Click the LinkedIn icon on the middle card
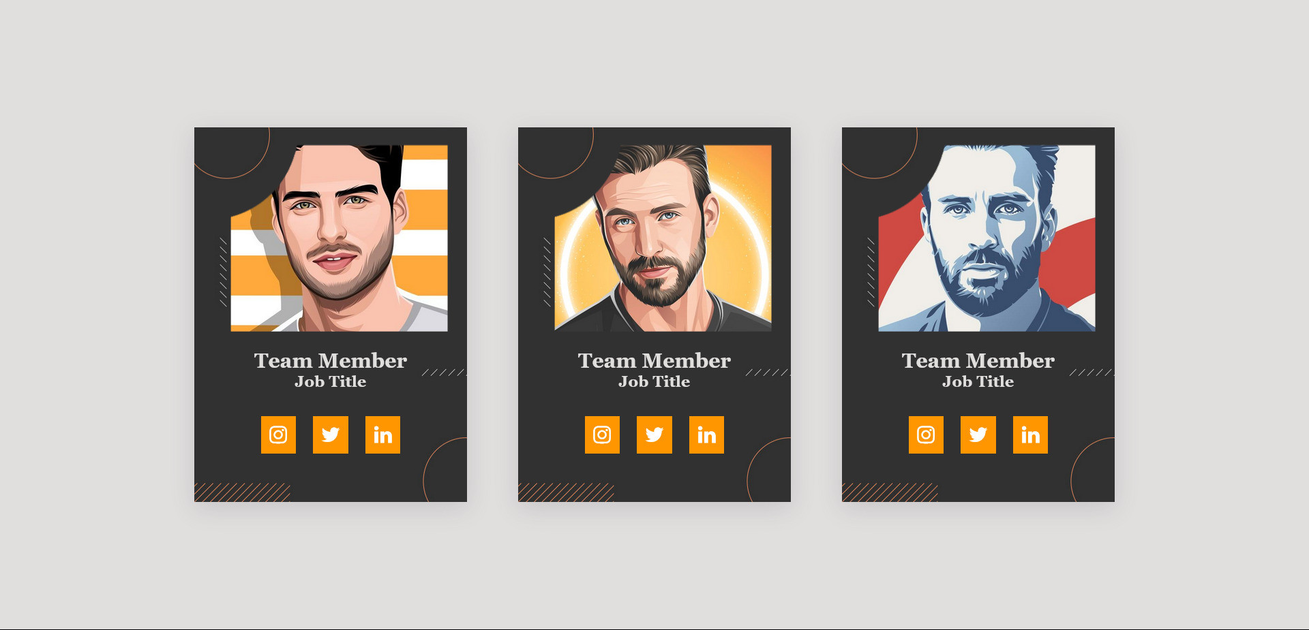This screenshot has height=630, width=1309. pos(706,435)
